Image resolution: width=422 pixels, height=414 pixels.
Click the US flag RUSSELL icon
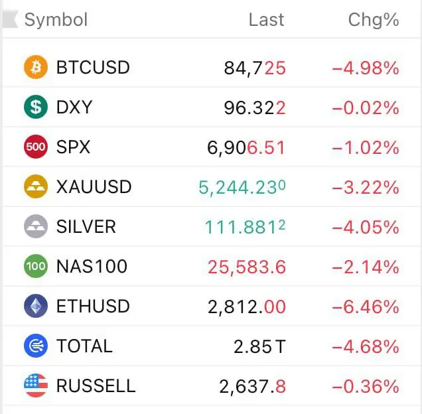pyautogui.click(x=36, y=385)
